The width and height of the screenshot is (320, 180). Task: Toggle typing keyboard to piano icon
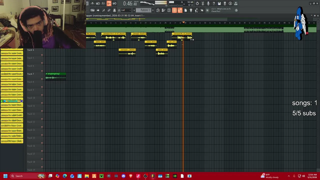click(x=92, y=10)
